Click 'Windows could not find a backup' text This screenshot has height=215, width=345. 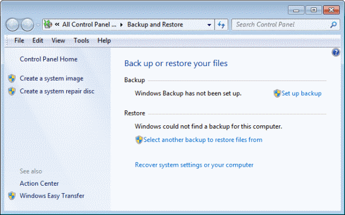click(x=208, y=126)
